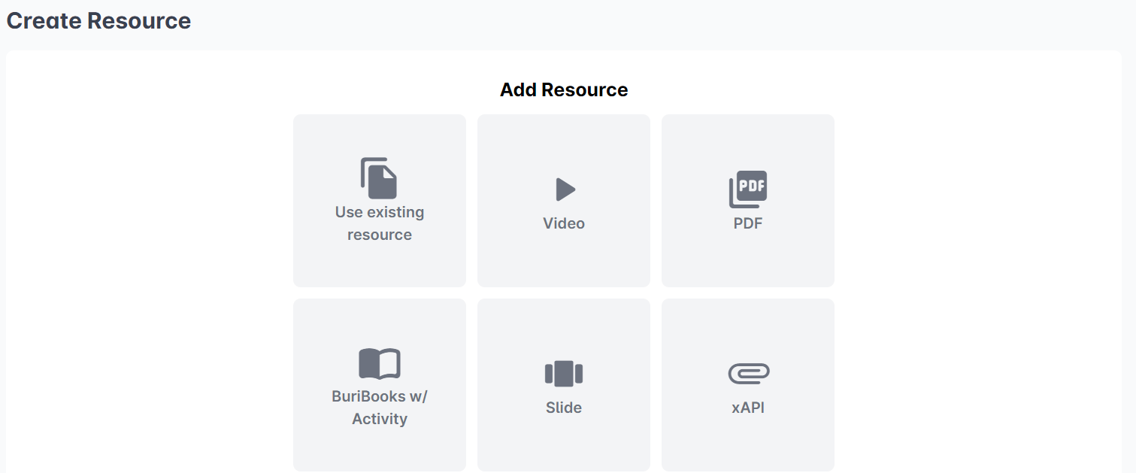This screenshot has width=1136, height=473.
Task: Choose the "Video" text label
Action: coord(564,223)
